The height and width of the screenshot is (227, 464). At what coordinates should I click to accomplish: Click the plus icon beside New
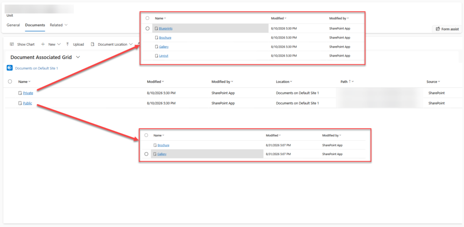pyautogui.click(x=43, y=44)
